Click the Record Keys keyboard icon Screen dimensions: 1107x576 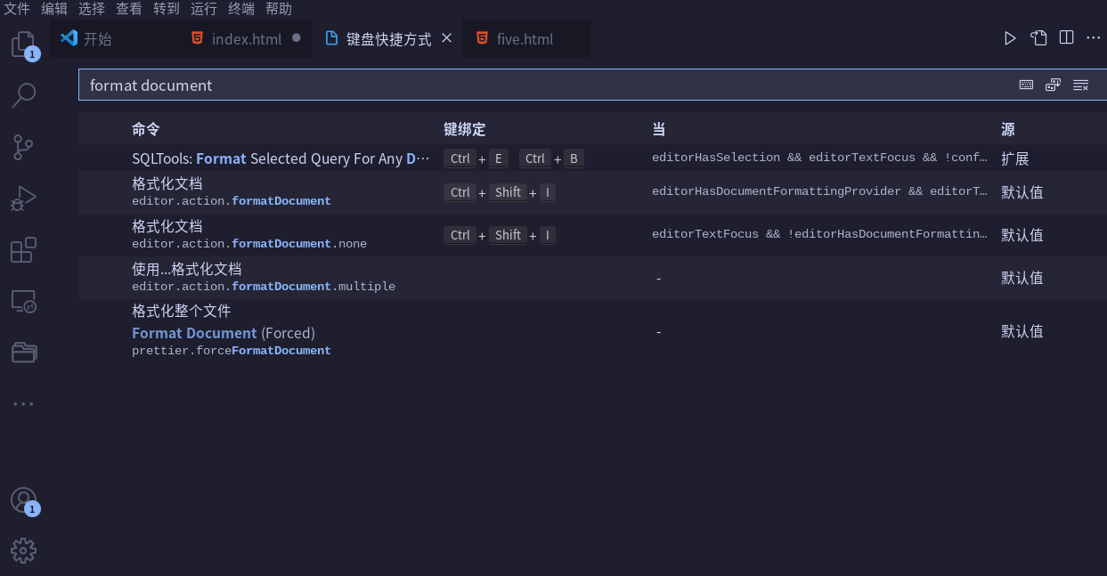(x=1026, y=85)
